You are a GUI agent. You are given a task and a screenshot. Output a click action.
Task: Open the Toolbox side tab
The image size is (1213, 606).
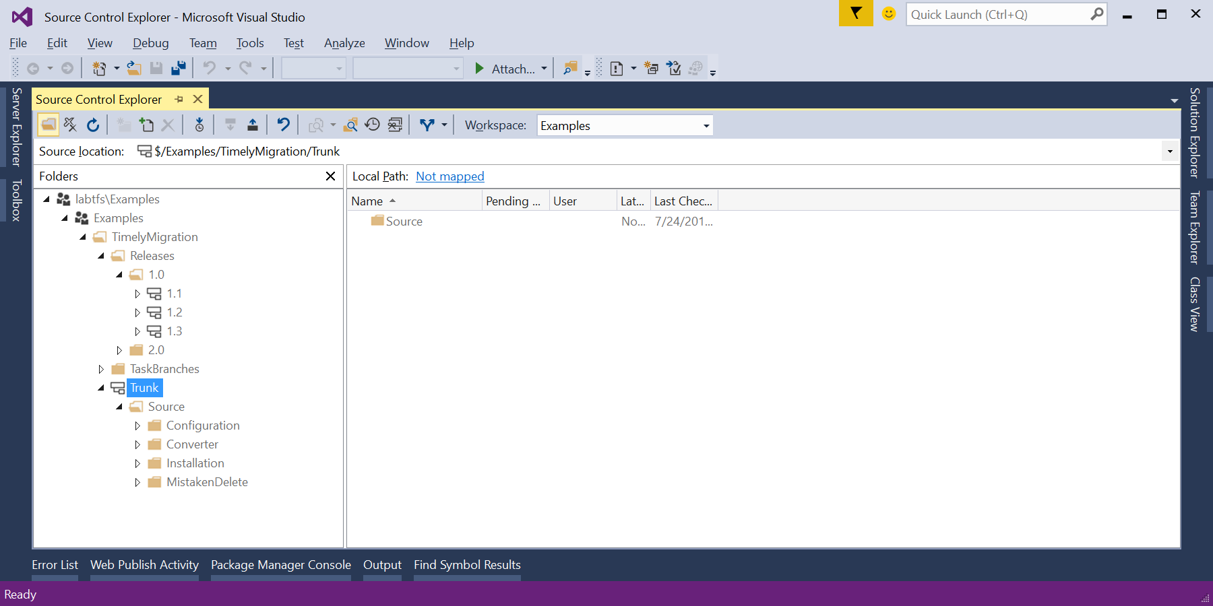click(16, 200)
